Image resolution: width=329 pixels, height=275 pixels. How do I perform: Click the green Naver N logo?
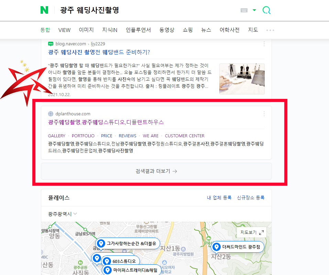click(44, 10)
